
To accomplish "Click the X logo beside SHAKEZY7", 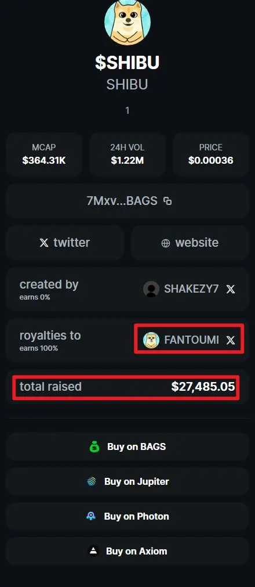I will pos(231,289).
